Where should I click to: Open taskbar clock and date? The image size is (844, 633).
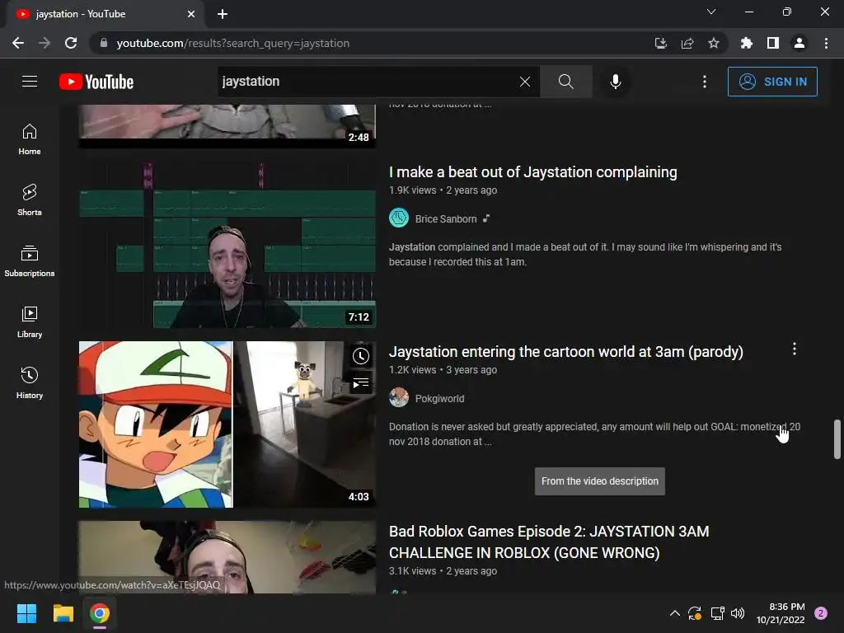click(x=781, y=613)
